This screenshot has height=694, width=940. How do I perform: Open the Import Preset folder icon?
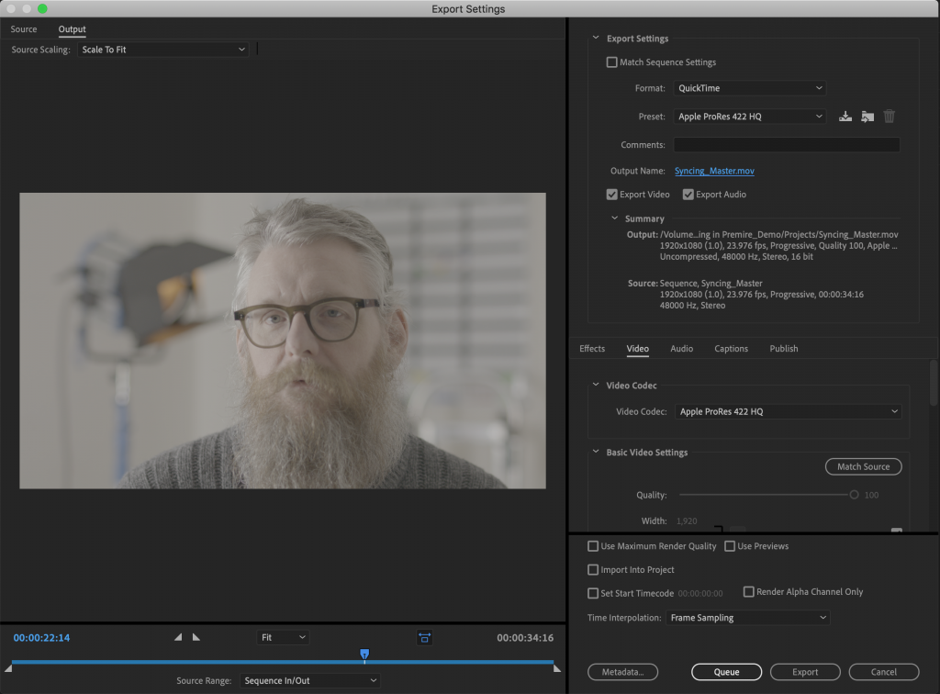[x=867, y=117]
